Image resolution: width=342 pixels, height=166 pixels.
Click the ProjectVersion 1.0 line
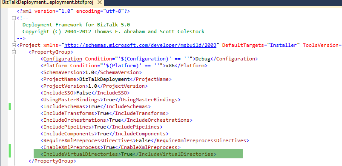pos(94,86)
